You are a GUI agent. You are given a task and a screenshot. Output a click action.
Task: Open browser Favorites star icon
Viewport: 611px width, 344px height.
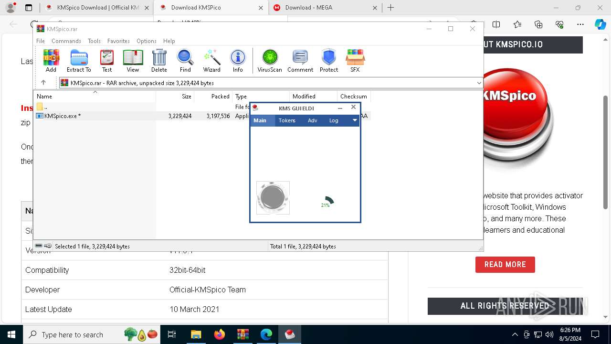[x=517, y=25]
